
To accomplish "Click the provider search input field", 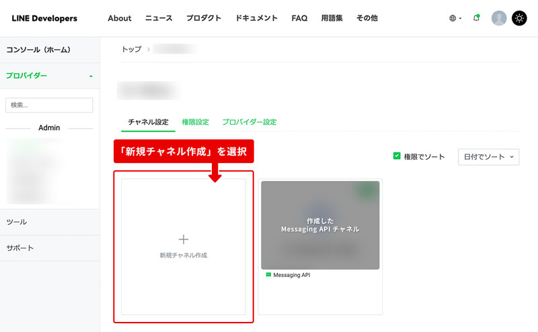I will (49, 105).
